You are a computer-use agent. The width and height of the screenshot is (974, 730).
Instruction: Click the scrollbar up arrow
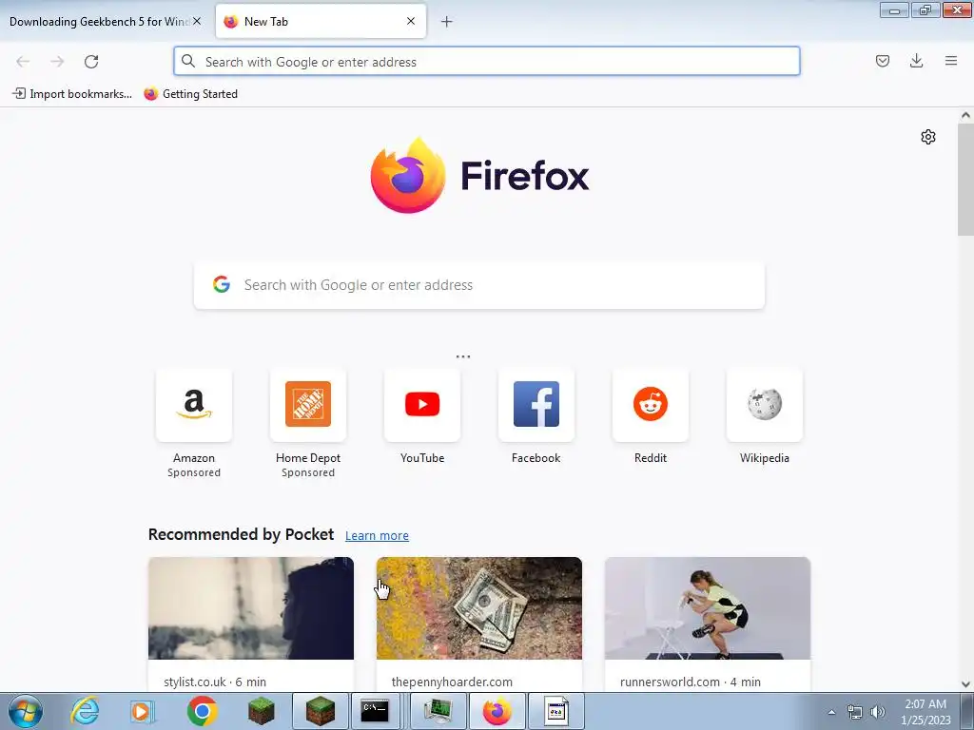coord(965,115)
